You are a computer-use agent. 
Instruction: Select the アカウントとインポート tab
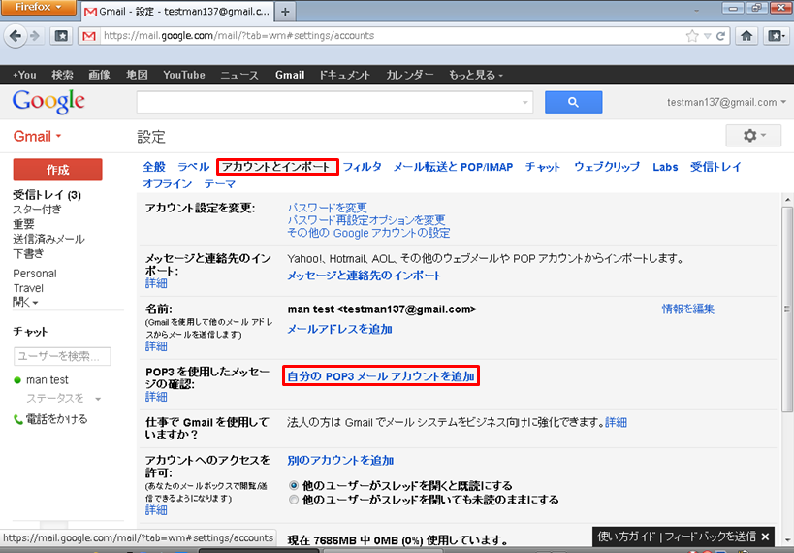277,167
